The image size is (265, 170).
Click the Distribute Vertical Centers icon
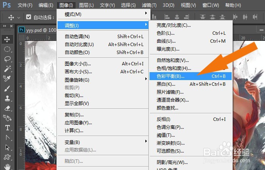pyautogui.click(x=212, y=17)
